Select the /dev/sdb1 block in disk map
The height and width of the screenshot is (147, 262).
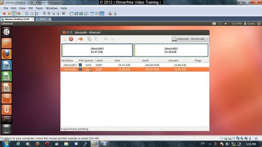(x=97, y=50)
